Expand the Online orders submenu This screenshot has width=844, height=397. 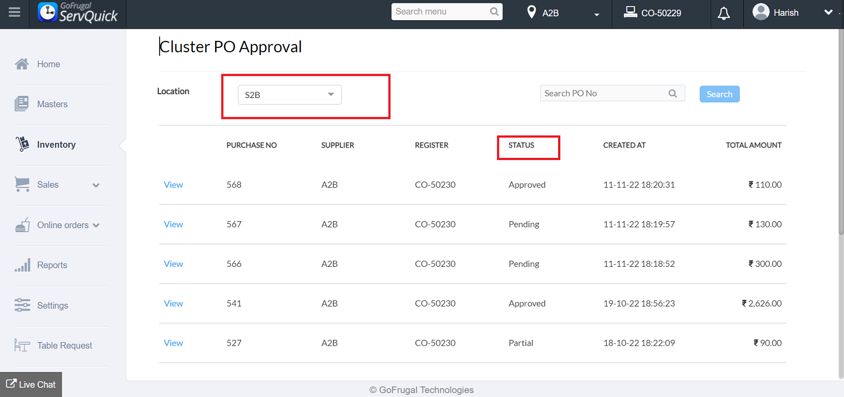(96, 225)
